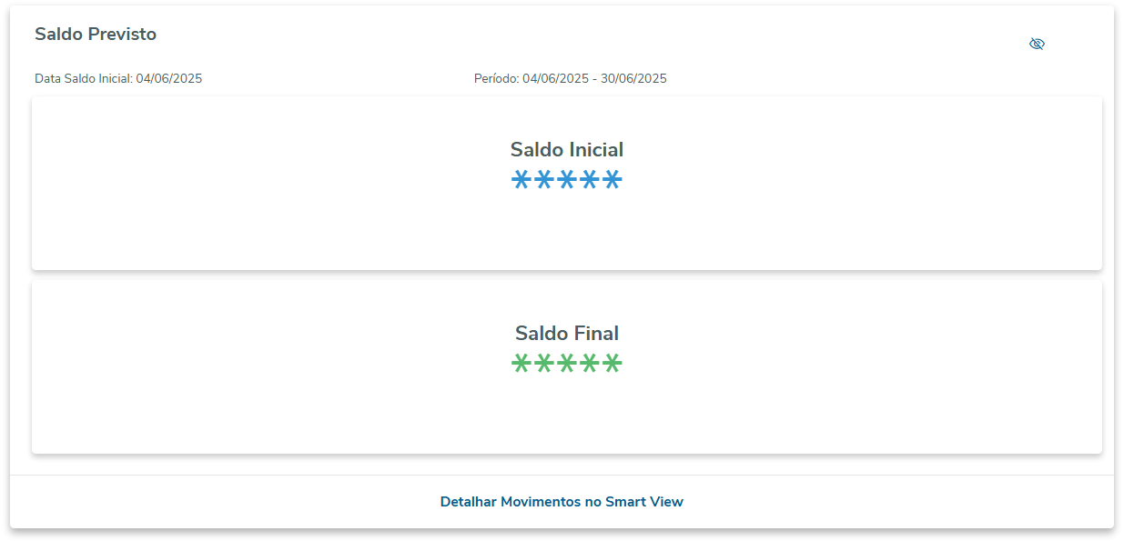Toggle balance visibility with the eye icon
Image resolution: width=1124 pixels, height=541 pixels.
point(1037,44)
